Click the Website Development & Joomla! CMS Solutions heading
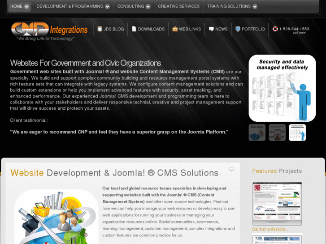The height and width of the screenshot is (244, 326). click(x=114, y=173)
